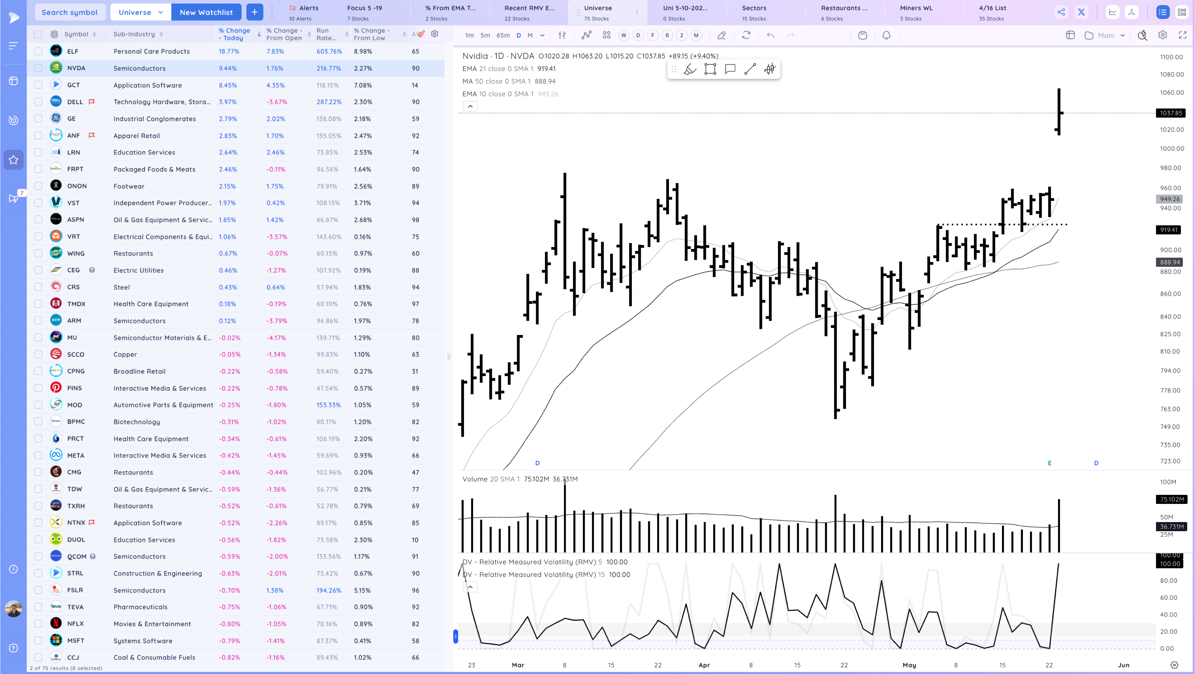The image size is (1195, 674).
Task: Expand the timeframe options chevron after M
Action: [x=542, y=35]
